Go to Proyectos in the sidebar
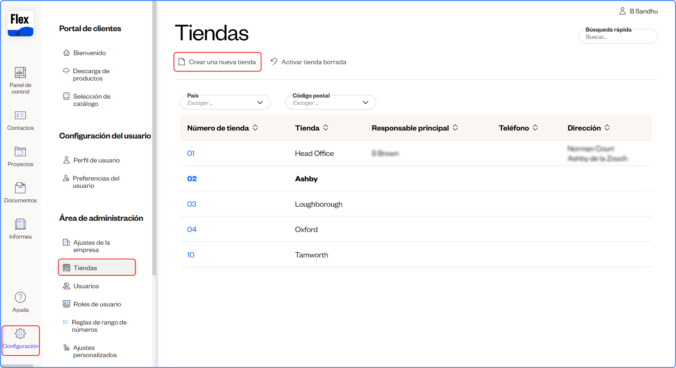 click(x=20, y=152)
